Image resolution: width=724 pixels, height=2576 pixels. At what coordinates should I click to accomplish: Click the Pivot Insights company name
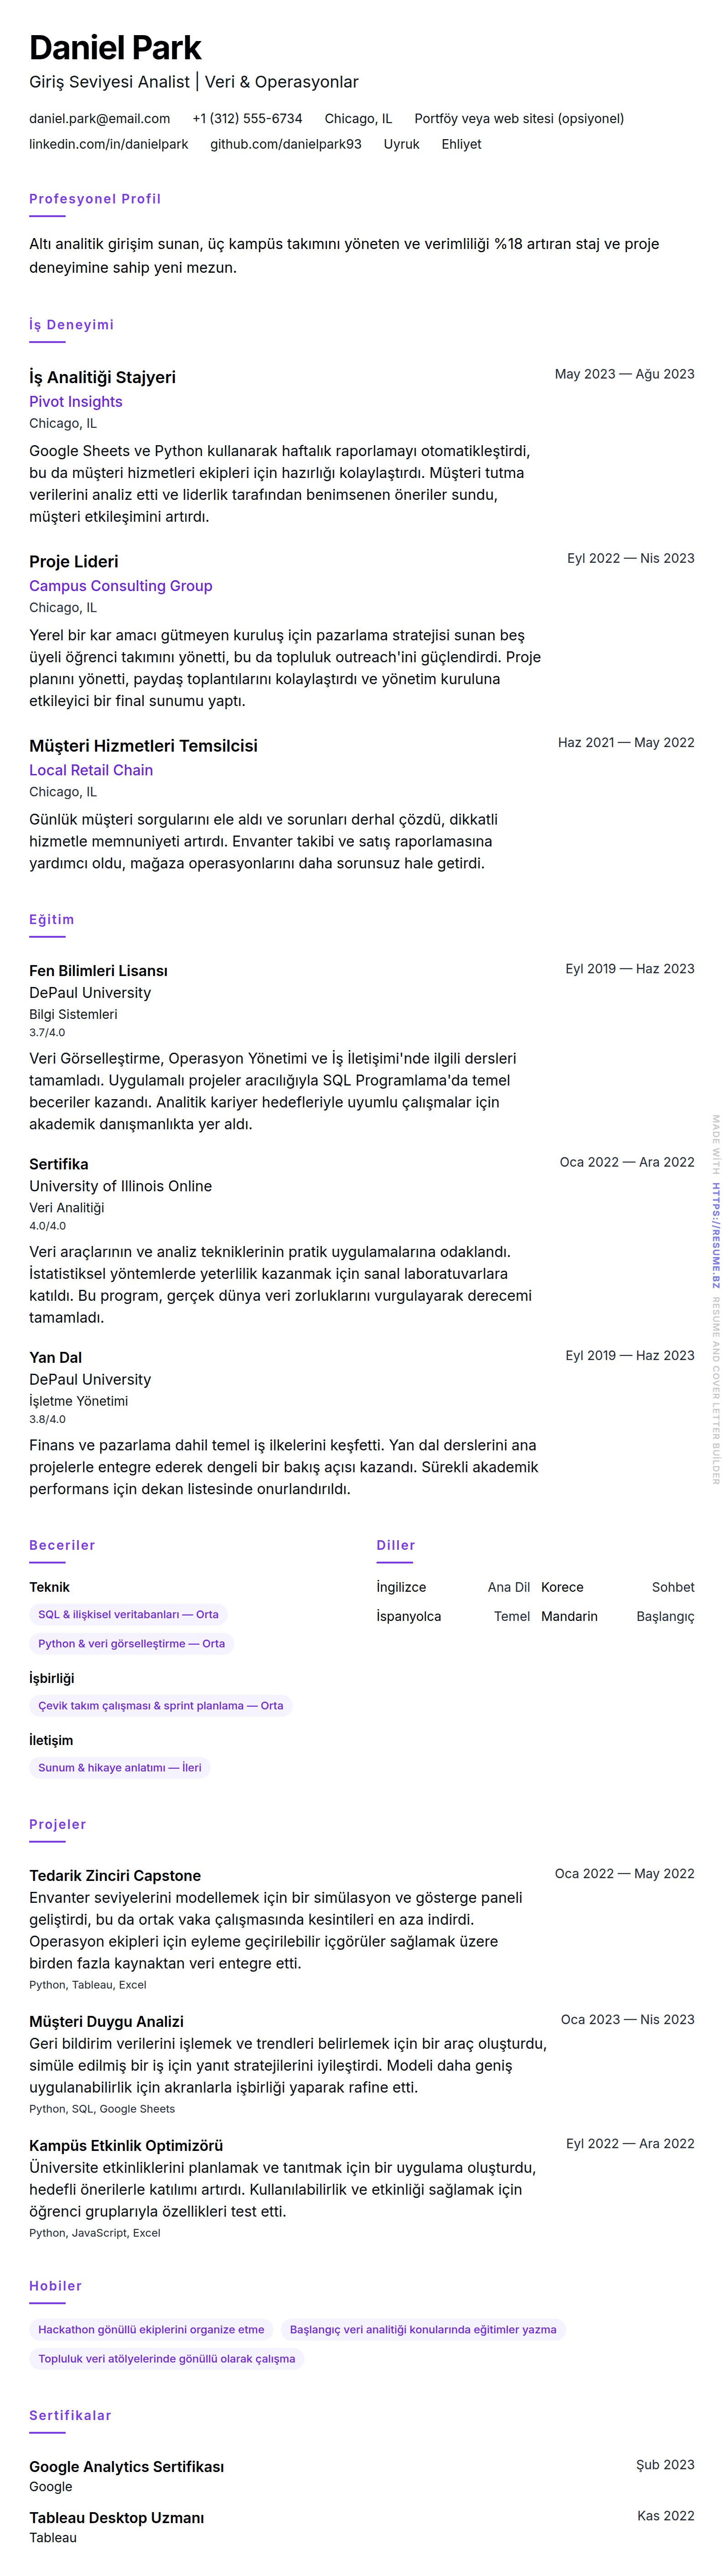[x=75, y=401]
